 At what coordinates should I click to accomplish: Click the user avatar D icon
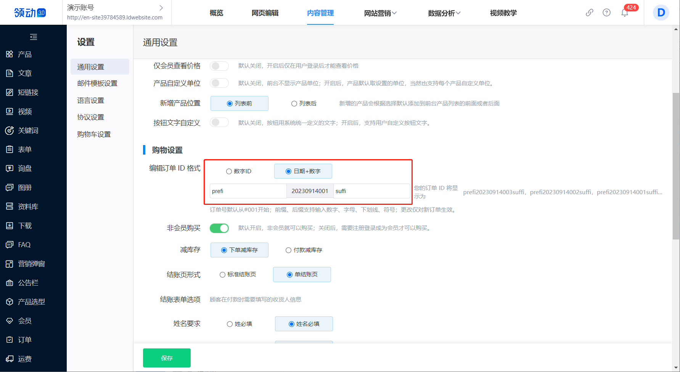[661, 13]
